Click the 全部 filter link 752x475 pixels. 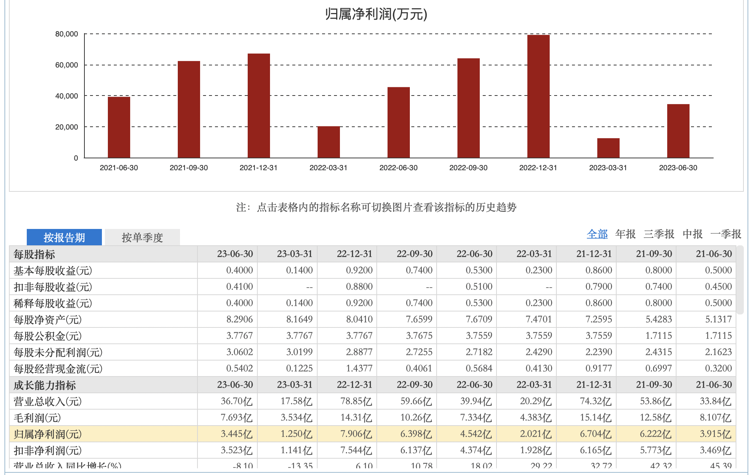[597, 234]
